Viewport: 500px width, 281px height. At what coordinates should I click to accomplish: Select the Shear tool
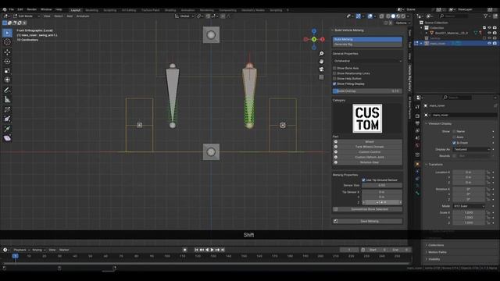pos(7,138)
